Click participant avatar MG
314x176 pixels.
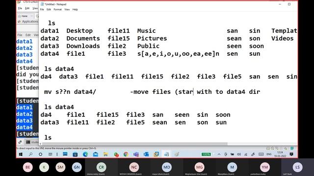(199, 167)
